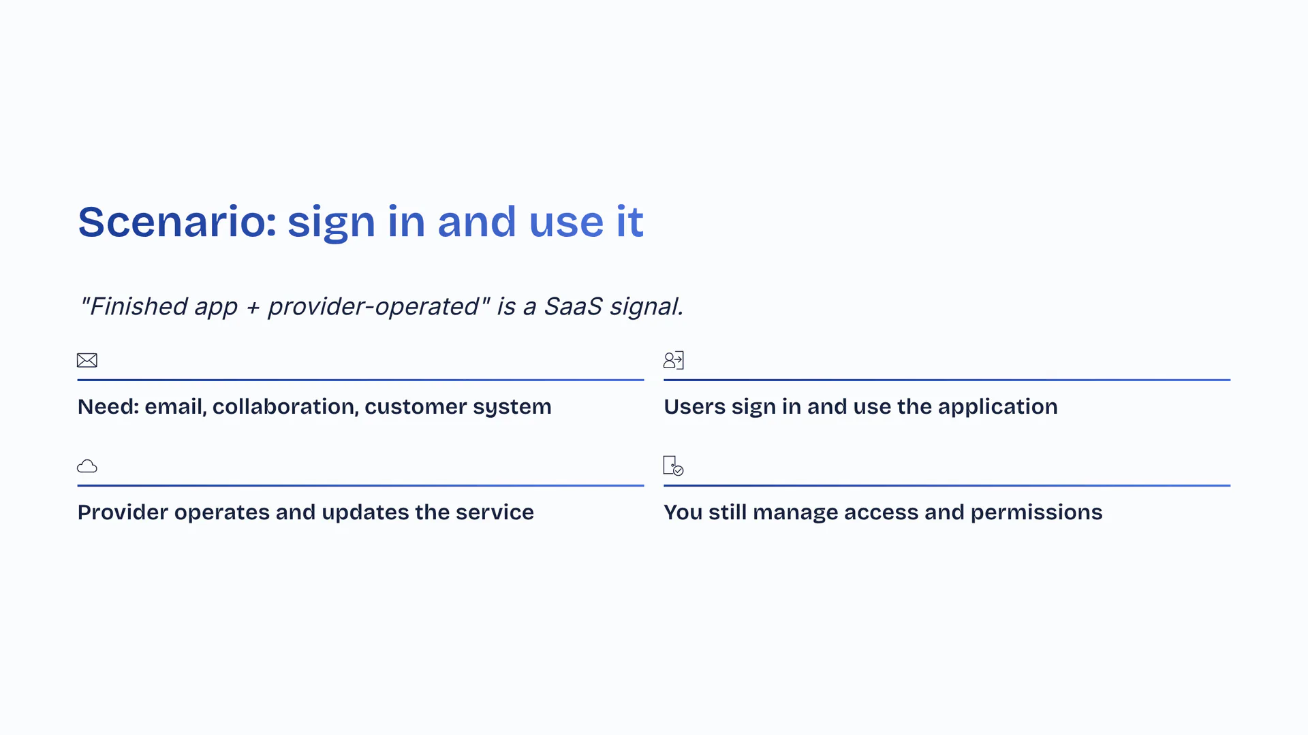Click the word "Provider" in the cloud item
The width and height of the screenshot is (1308, 735).
click(x=123, y=512)
